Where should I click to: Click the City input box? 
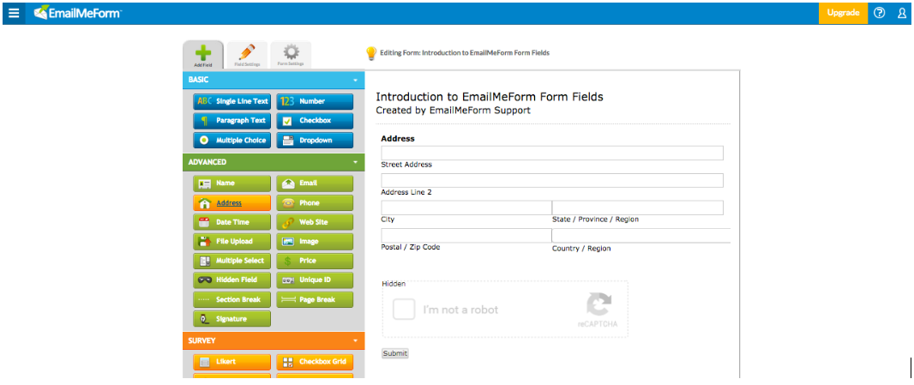(x=466, y=208)
